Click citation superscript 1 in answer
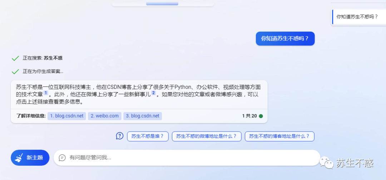 pos(46,93)
